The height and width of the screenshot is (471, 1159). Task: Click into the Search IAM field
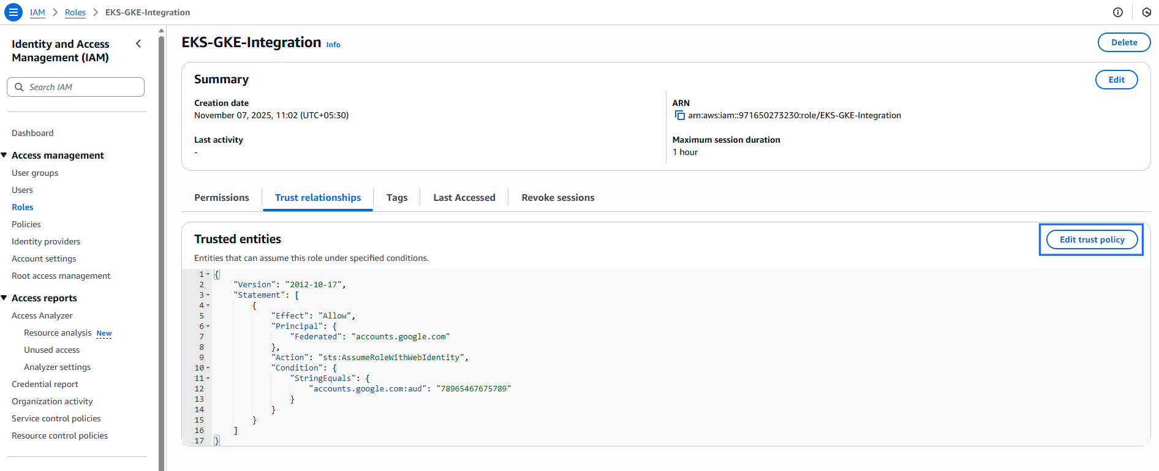click(x=83, y=87)
